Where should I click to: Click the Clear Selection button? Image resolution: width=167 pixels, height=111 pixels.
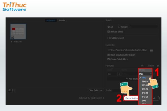point(95,90)
